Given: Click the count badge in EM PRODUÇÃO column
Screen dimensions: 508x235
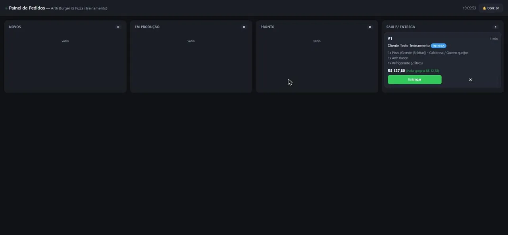Looking at the screenshot, I should tap(244, 27).
